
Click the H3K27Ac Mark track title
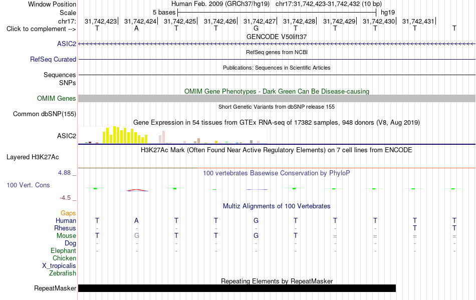pos(277,150)
